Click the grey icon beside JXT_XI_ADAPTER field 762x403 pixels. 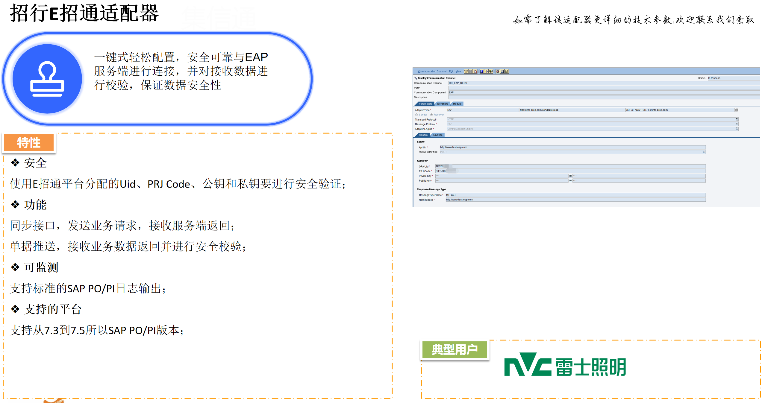coord(737,110)
